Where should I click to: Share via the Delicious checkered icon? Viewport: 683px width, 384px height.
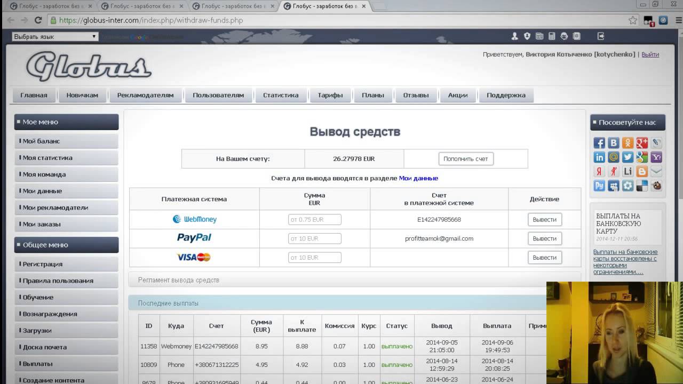pos(642,186)
